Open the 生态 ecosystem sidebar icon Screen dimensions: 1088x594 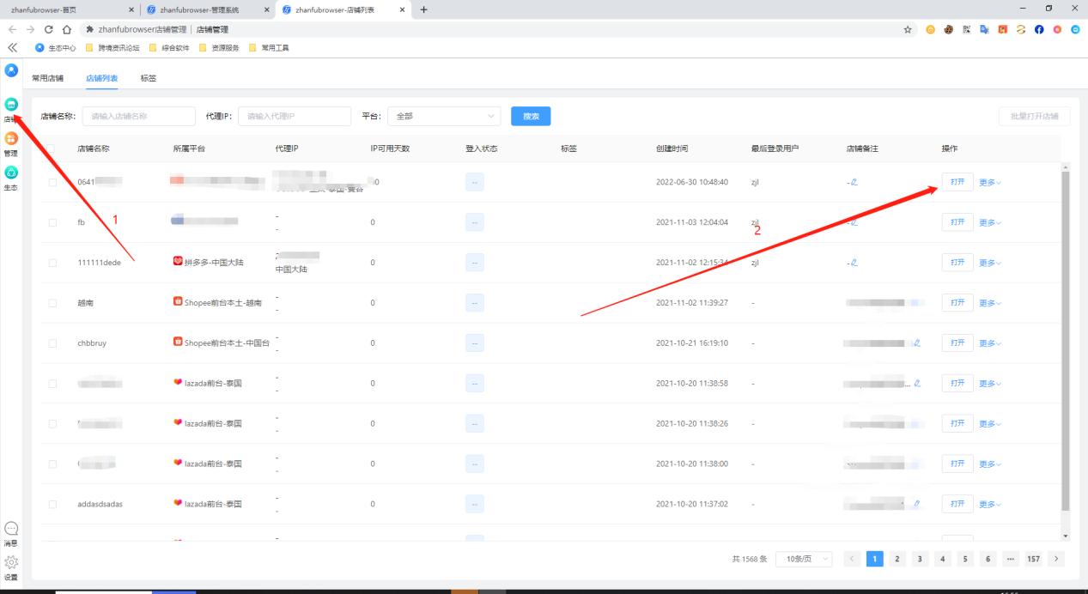11,172
